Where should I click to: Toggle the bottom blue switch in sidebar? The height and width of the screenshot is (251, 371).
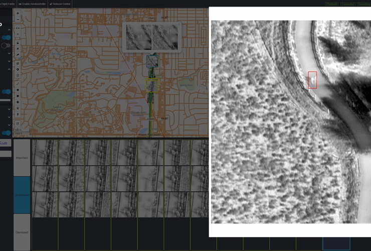pyautogui.click(x=6, y=133)
